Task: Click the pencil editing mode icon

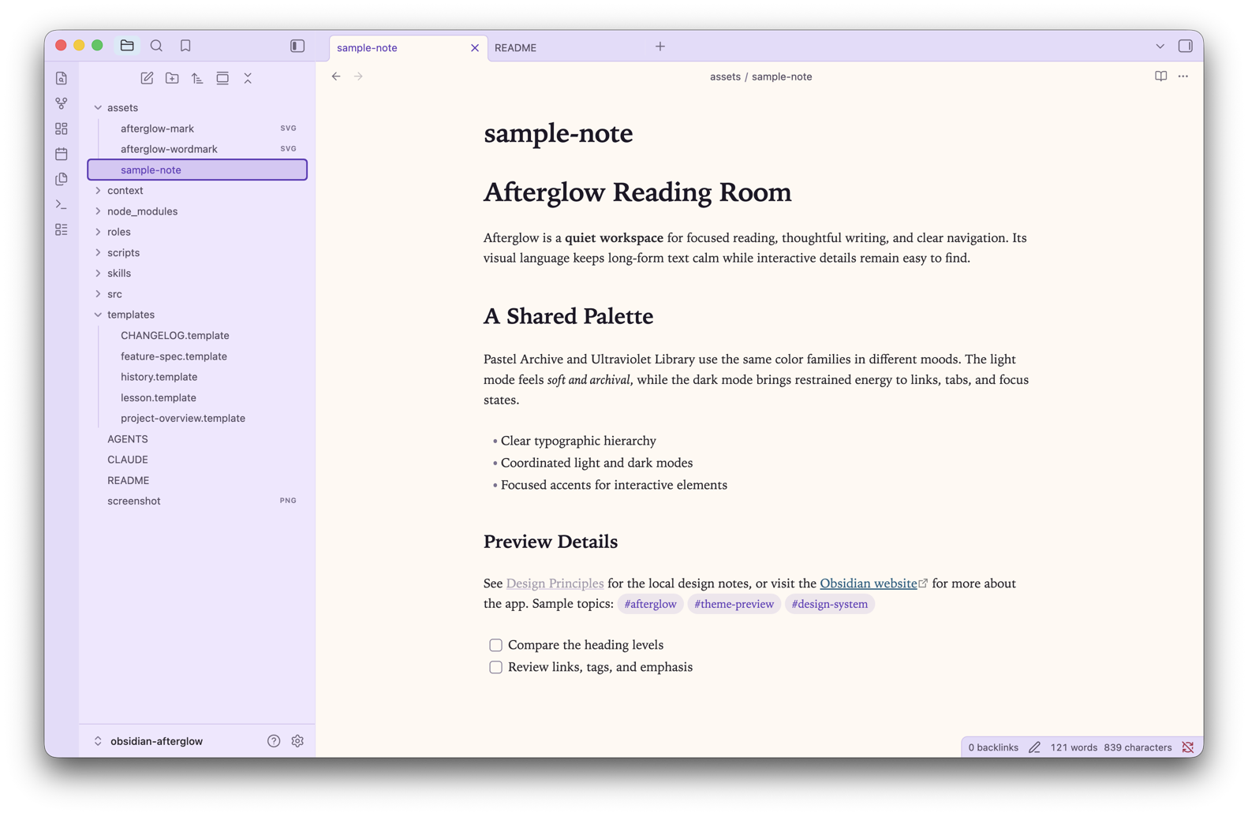Action: click(x=1034, y=747)
